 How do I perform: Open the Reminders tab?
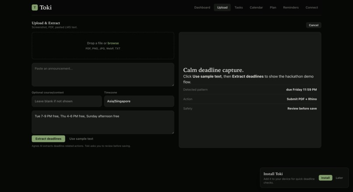pyautogui.click(x=291, y=7)
